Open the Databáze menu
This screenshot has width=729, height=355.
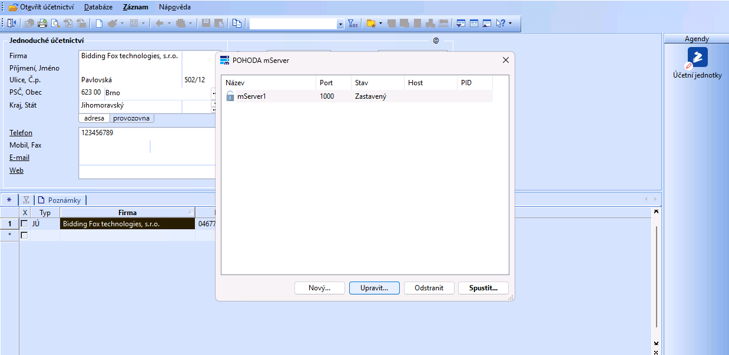click(98, 7)
